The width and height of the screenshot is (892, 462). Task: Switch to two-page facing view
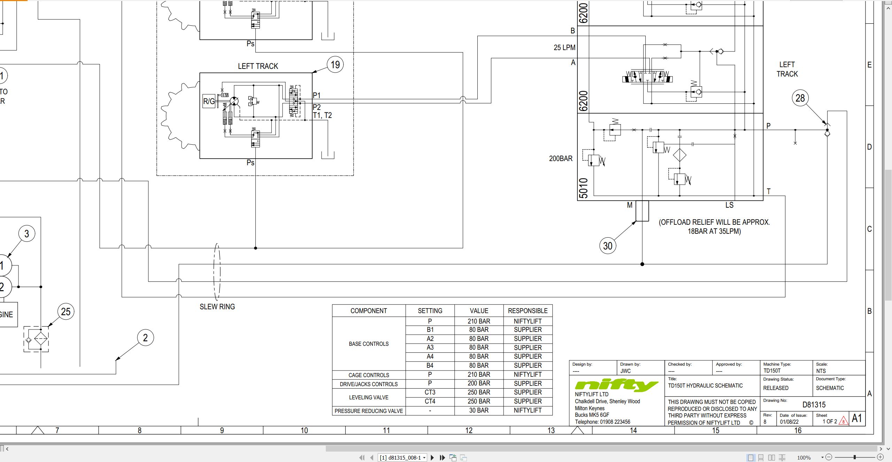point(772,457)
